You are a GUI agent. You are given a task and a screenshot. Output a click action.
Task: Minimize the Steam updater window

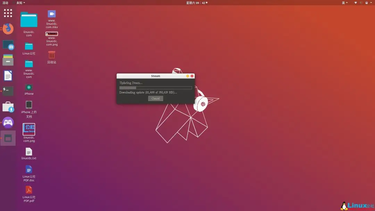coord(187,76)
